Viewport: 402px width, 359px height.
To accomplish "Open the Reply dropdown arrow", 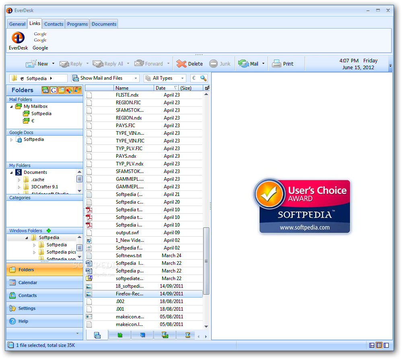I will (87, 64).
